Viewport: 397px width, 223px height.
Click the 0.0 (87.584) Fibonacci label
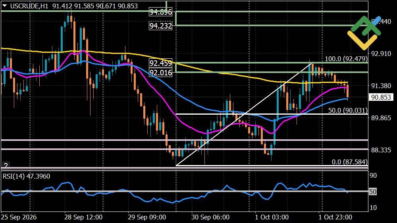click(x=349, y=162)
